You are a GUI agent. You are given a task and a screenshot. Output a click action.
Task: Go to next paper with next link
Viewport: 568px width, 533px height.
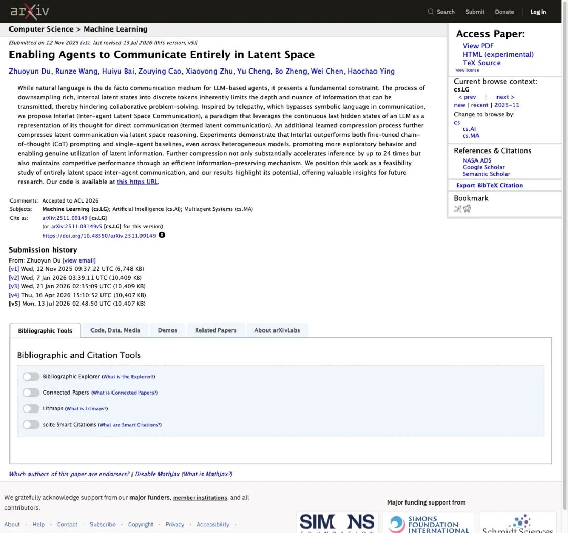tap(505, 97)
